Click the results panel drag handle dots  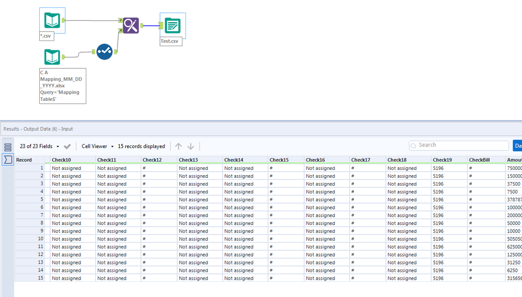(8, 139)
